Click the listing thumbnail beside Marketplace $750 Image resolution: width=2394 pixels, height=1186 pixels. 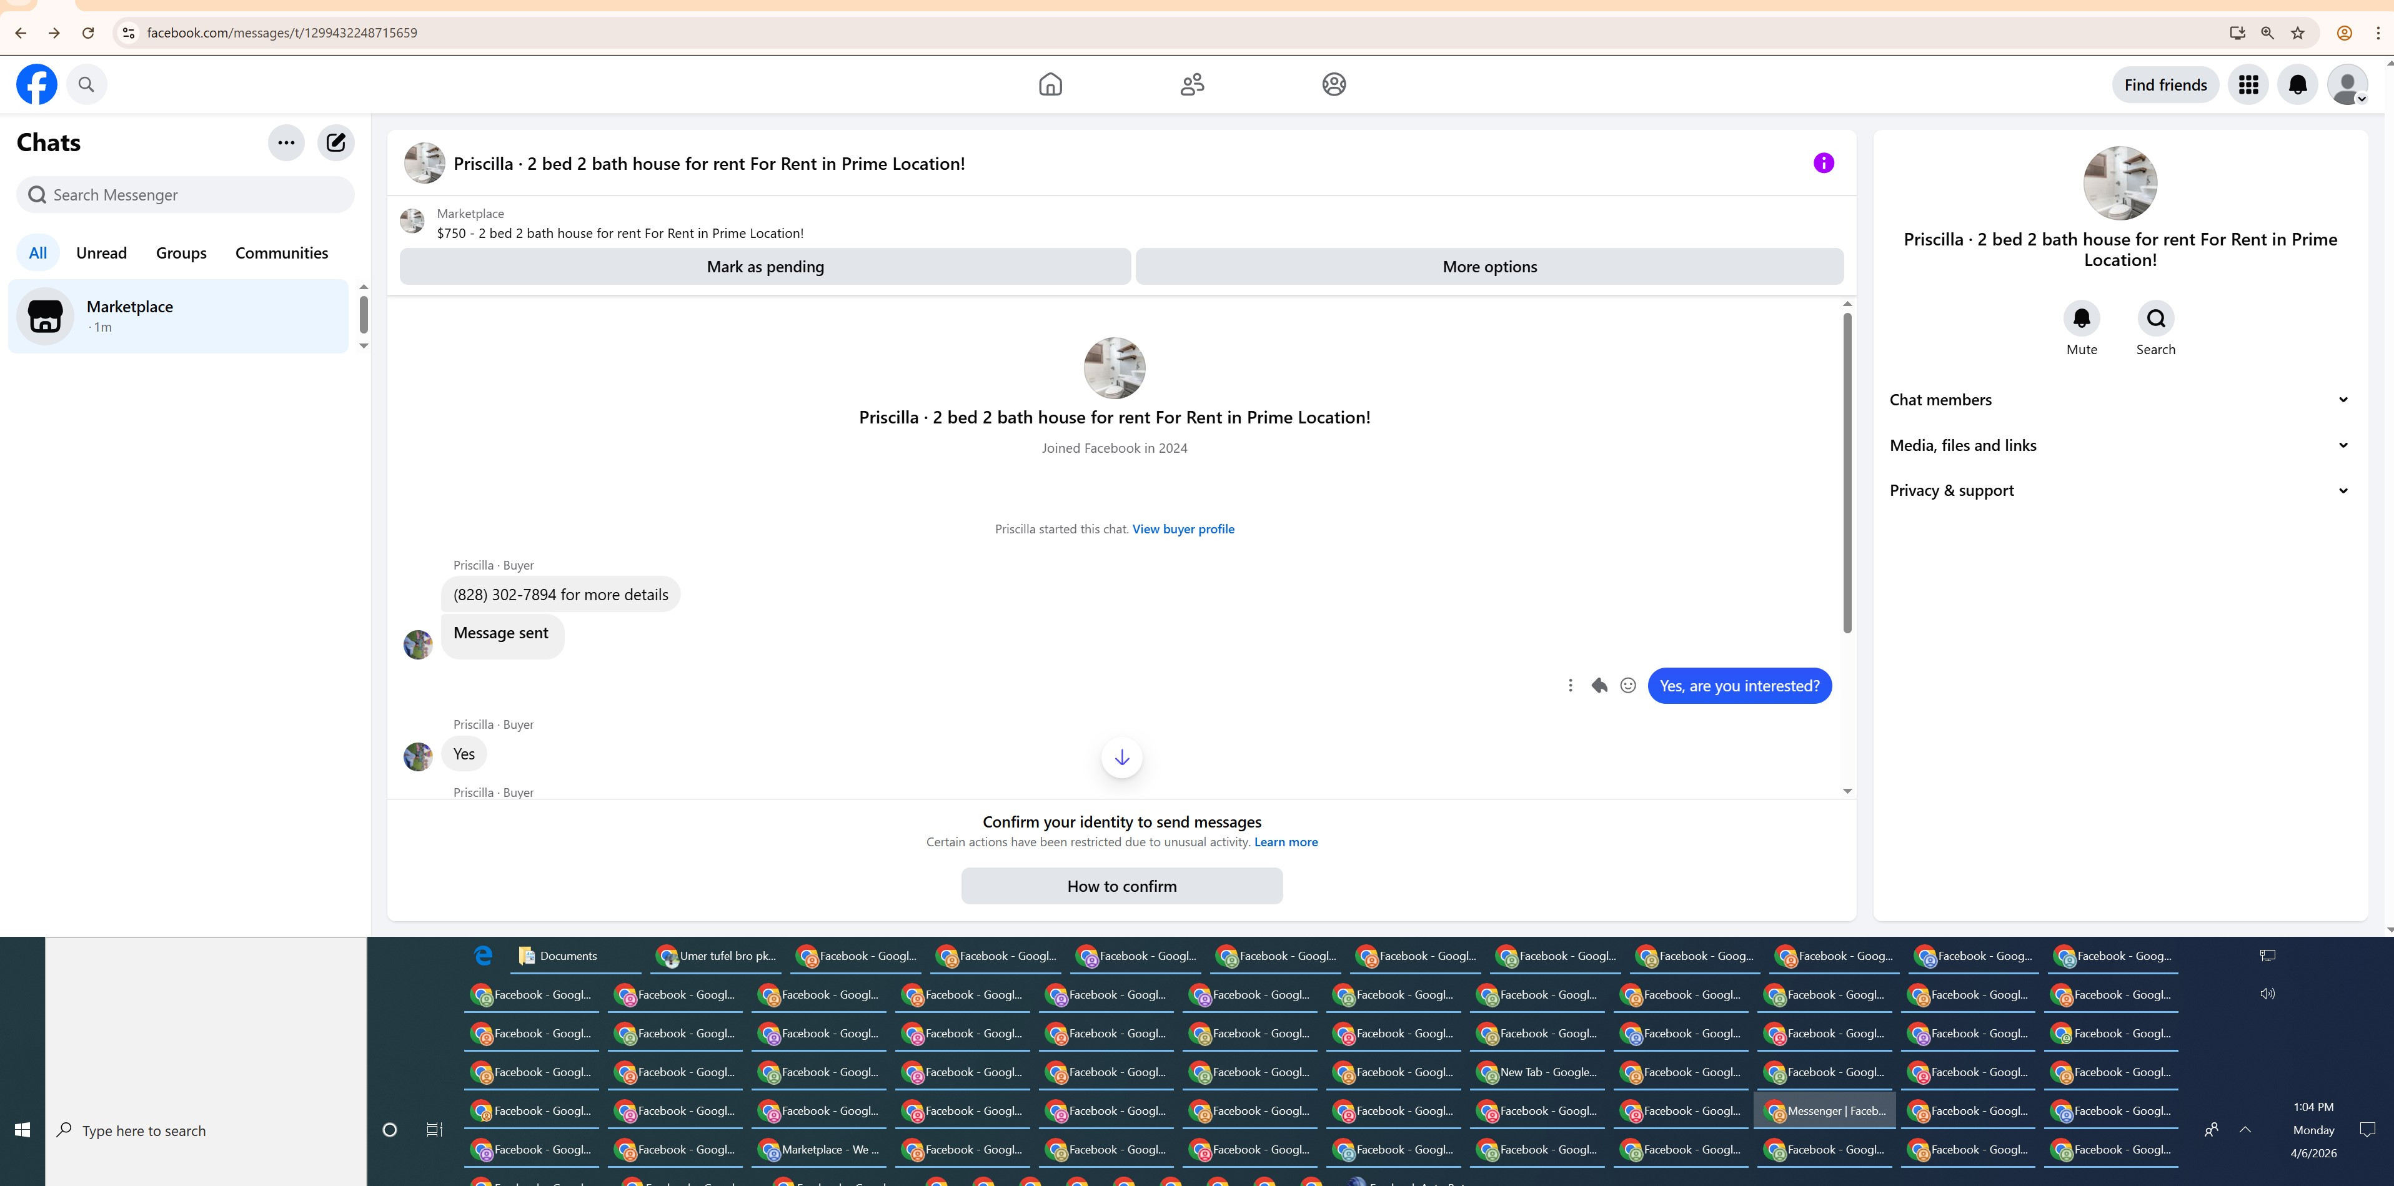pyautogui.click(x=412, y=222)
